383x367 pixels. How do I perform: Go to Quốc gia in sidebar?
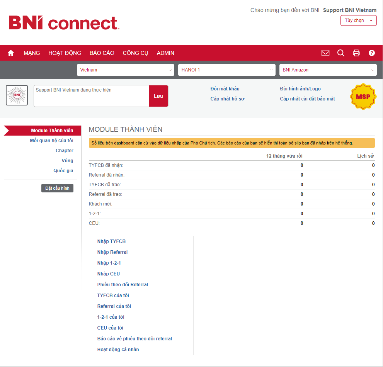[x=63, y=170]
